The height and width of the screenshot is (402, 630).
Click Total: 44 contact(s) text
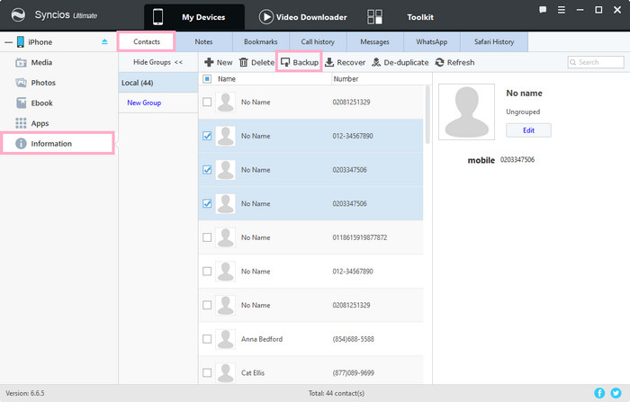pyautogui.click(x=337, y=393)
